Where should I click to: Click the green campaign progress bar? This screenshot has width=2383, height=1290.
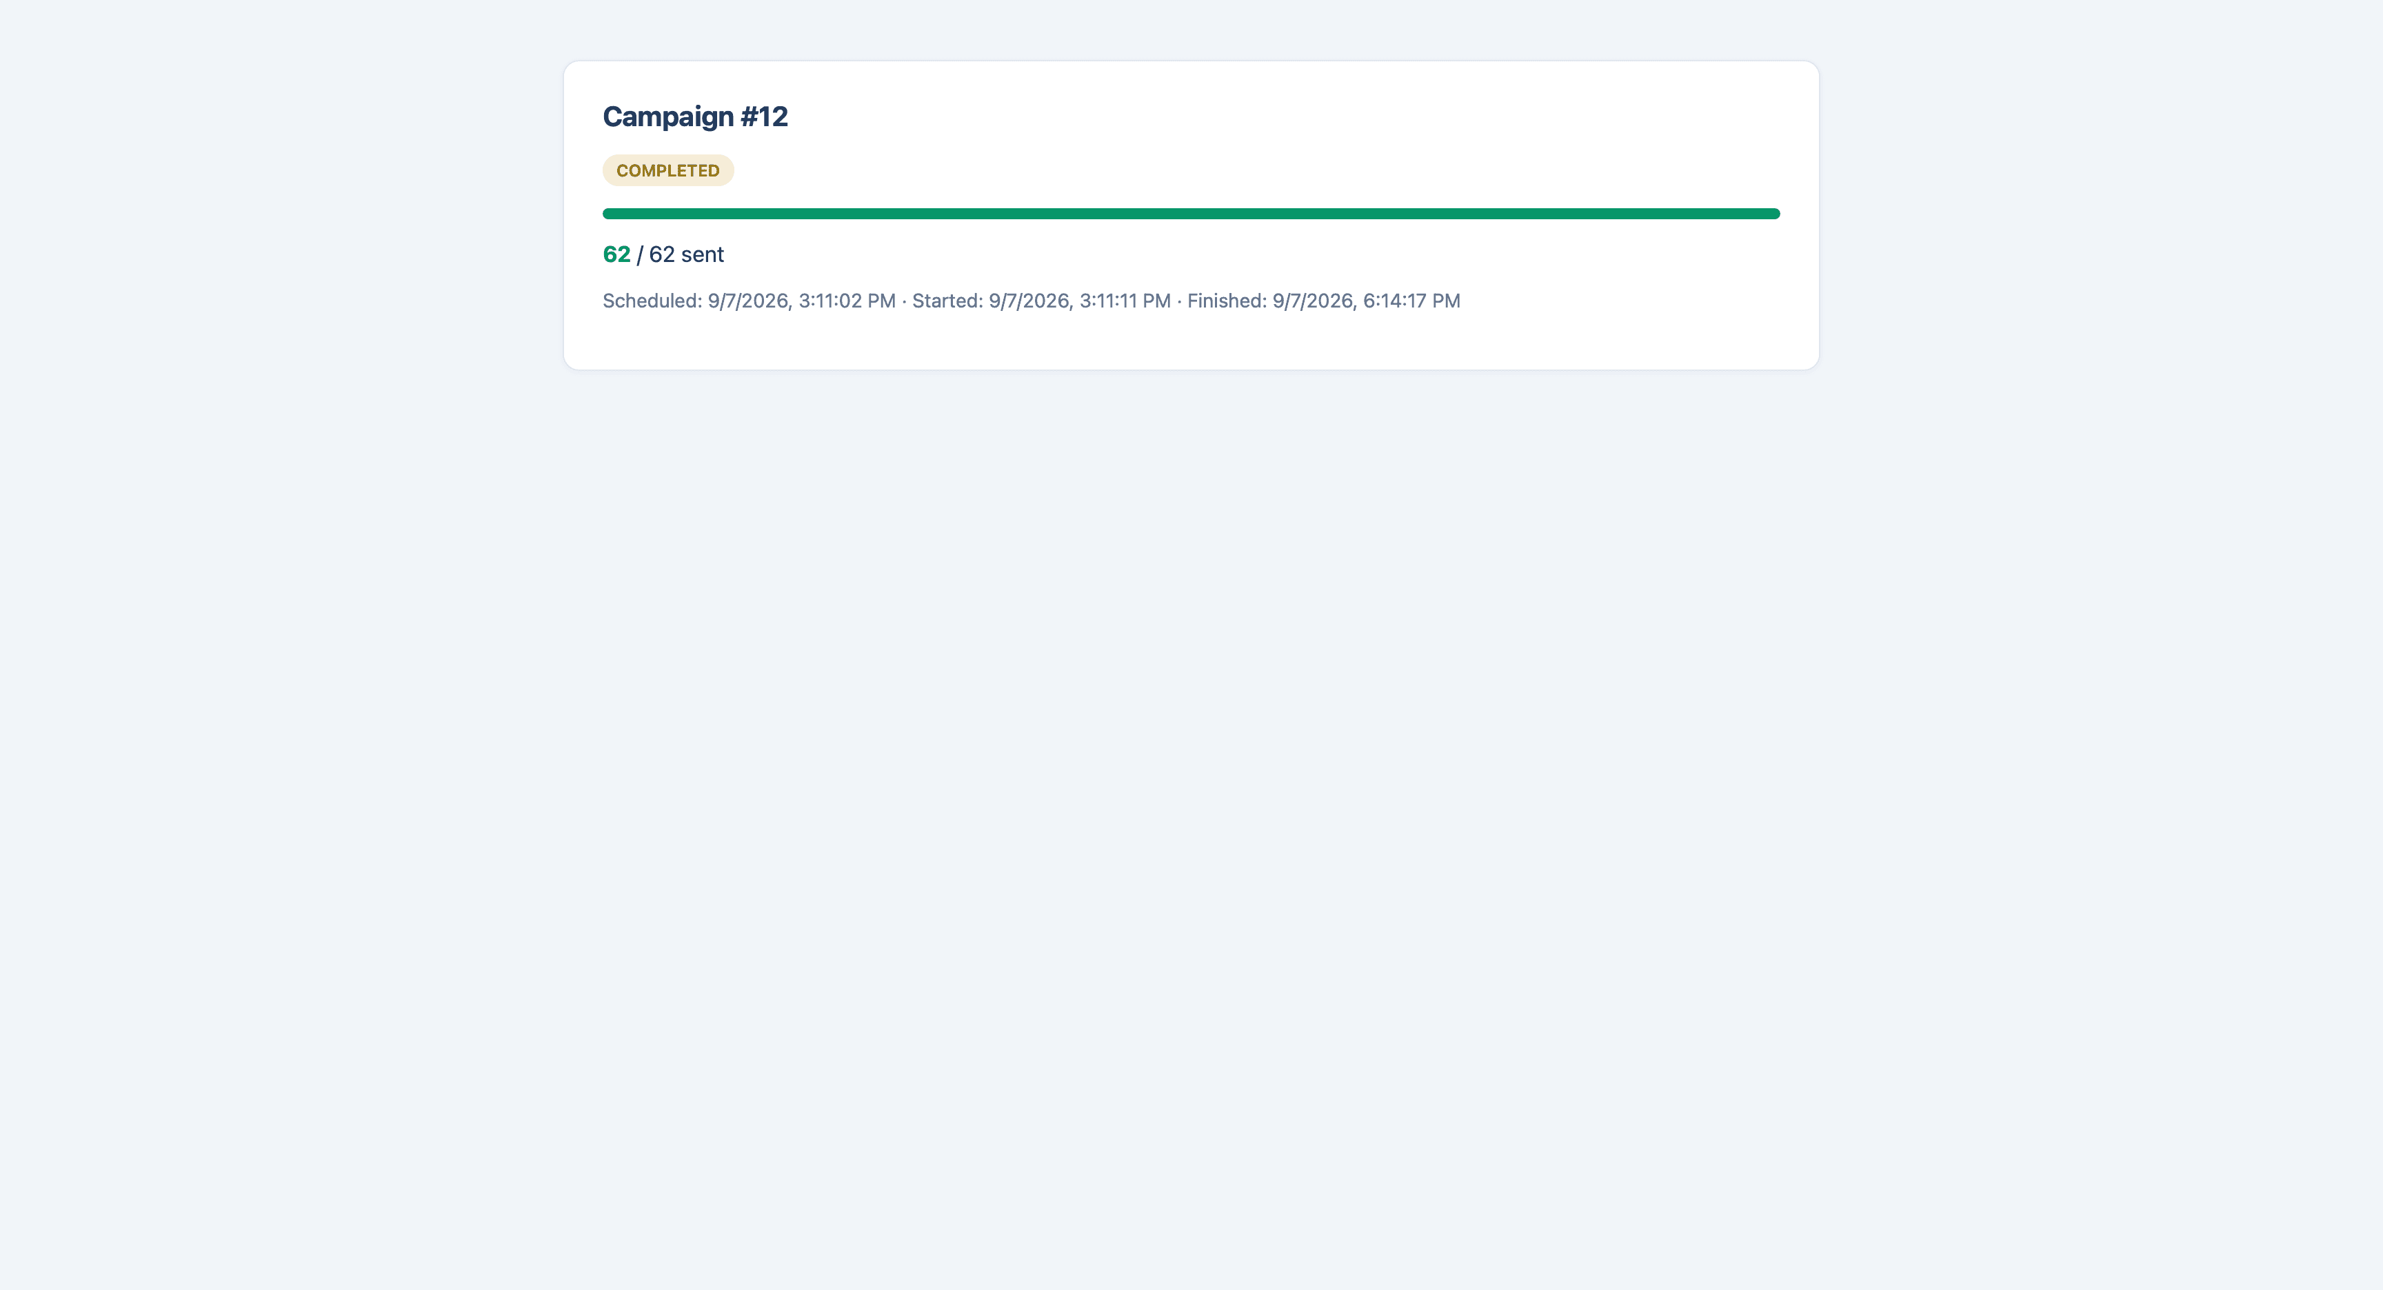[1191, 214]
